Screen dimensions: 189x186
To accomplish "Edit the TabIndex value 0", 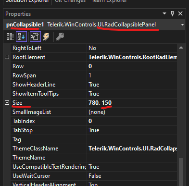I will pyautogui.click(x=132, y=121).
